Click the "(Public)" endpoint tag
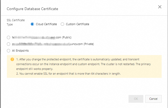The height and width of the screenshot is (108, 168). pos(67,37)
